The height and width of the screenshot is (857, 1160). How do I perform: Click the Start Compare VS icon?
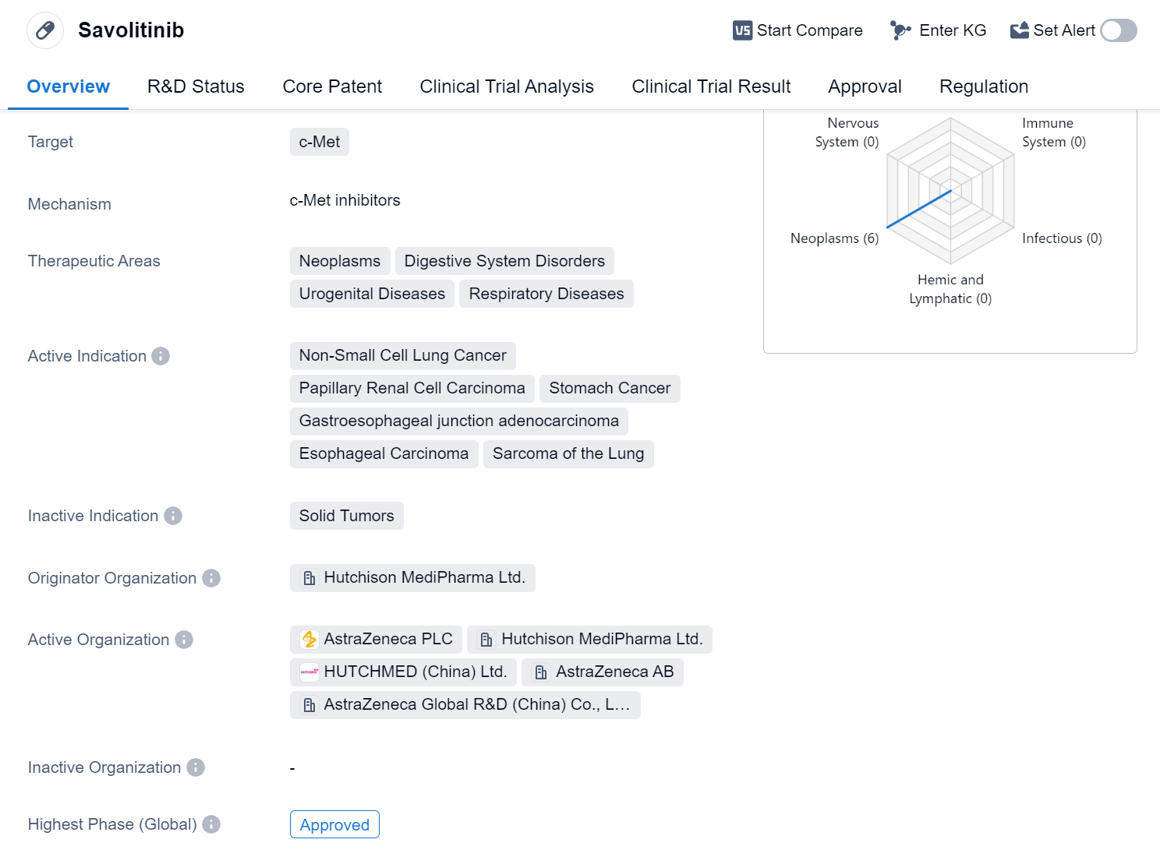pyautogui.click(x=742, y=30)
